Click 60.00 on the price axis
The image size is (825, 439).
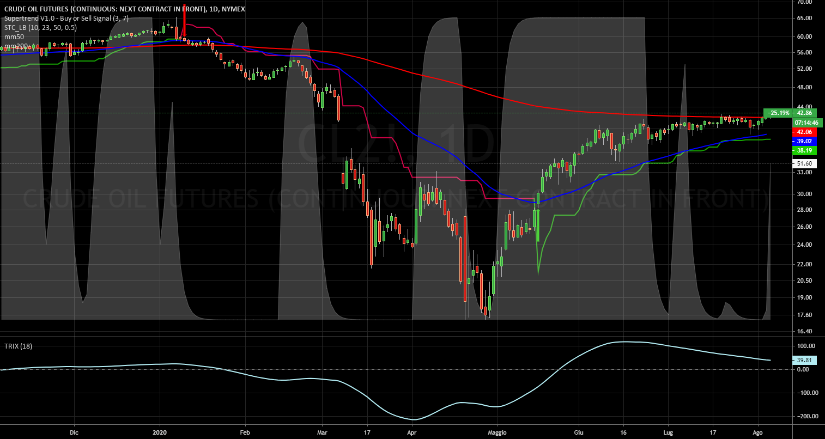pyautogui.click(x=805, y=37)
